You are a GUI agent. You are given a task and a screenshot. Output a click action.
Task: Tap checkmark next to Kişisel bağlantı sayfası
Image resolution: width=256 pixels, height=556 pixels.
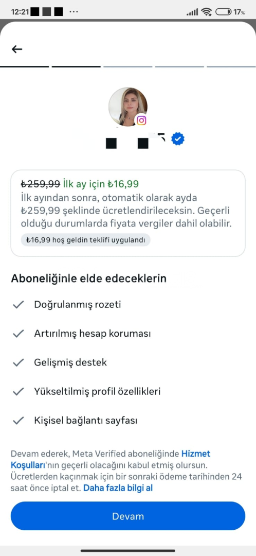[x=18, y=421]
